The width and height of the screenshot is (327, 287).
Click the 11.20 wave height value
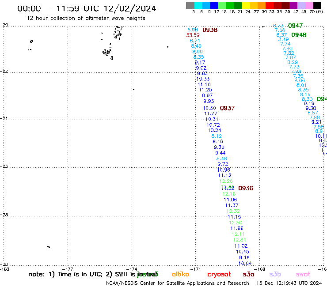point(205,90)
